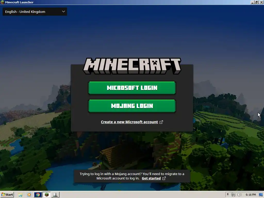Image resolution: width=264 pixels, height=198 pixels.
Task: Close the Minecraft Launcher window
Action: click(261, 2)
